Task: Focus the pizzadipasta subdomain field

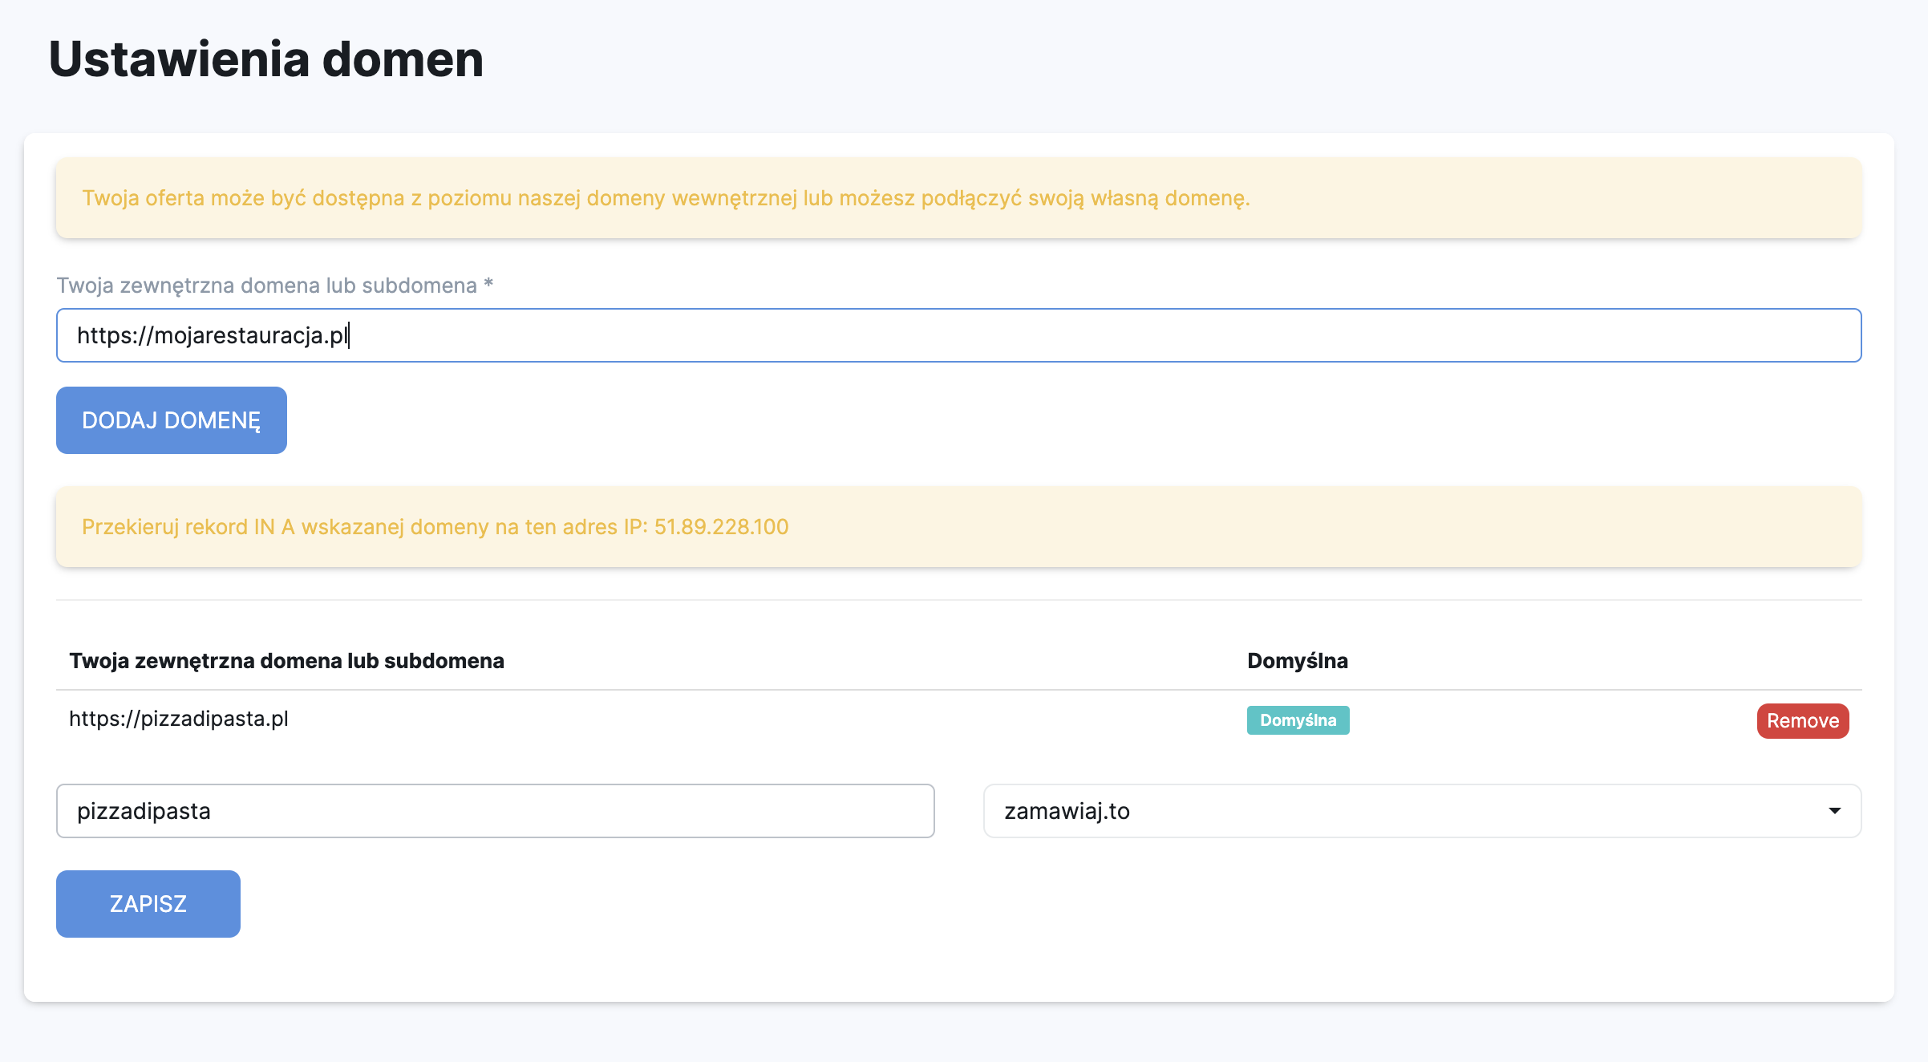Action: point(495,811)
